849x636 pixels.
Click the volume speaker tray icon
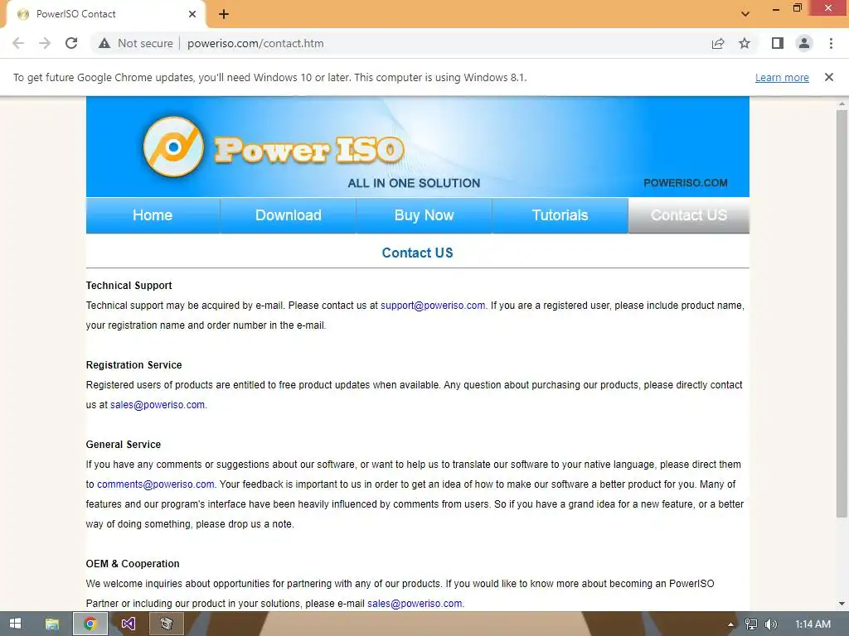coord(770,624)
